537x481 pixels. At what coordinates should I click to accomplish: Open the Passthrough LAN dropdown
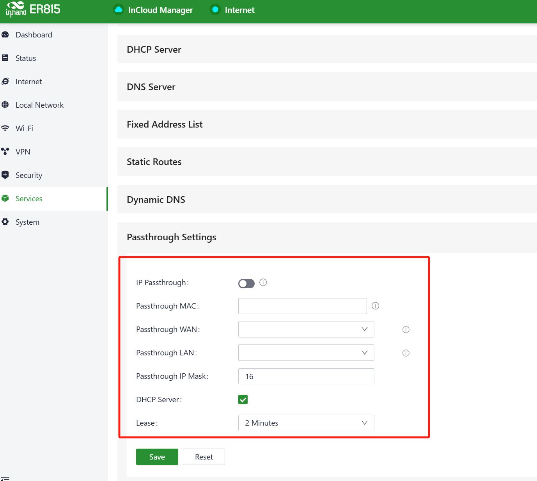point(306,353)
